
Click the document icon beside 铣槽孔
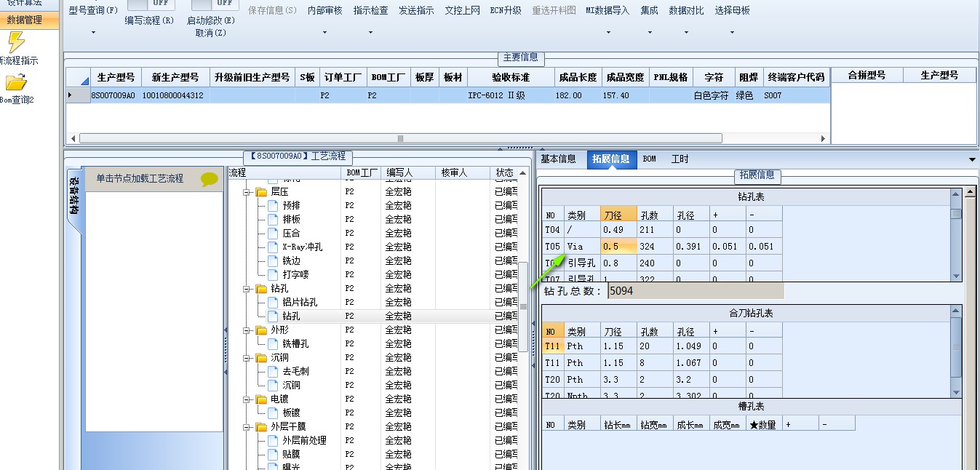tap(273, 344)
